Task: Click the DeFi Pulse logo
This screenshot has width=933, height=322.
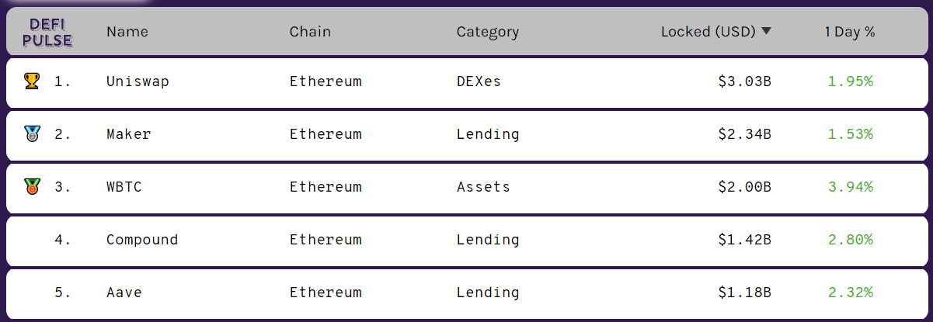Action: (47, 32)
